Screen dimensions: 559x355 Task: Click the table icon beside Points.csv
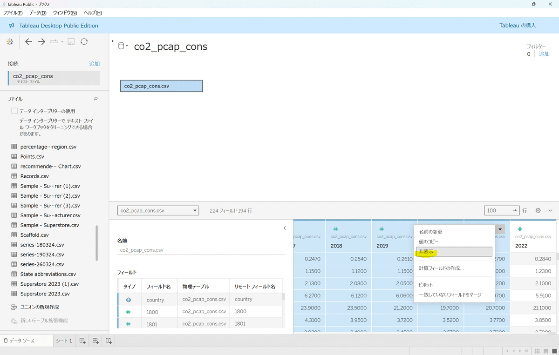pyautogui.click(x=14, y=157)
